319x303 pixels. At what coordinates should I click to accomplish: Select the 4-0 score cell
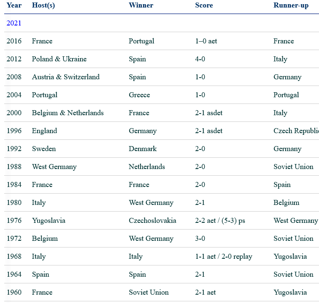[x=200, y=59]
